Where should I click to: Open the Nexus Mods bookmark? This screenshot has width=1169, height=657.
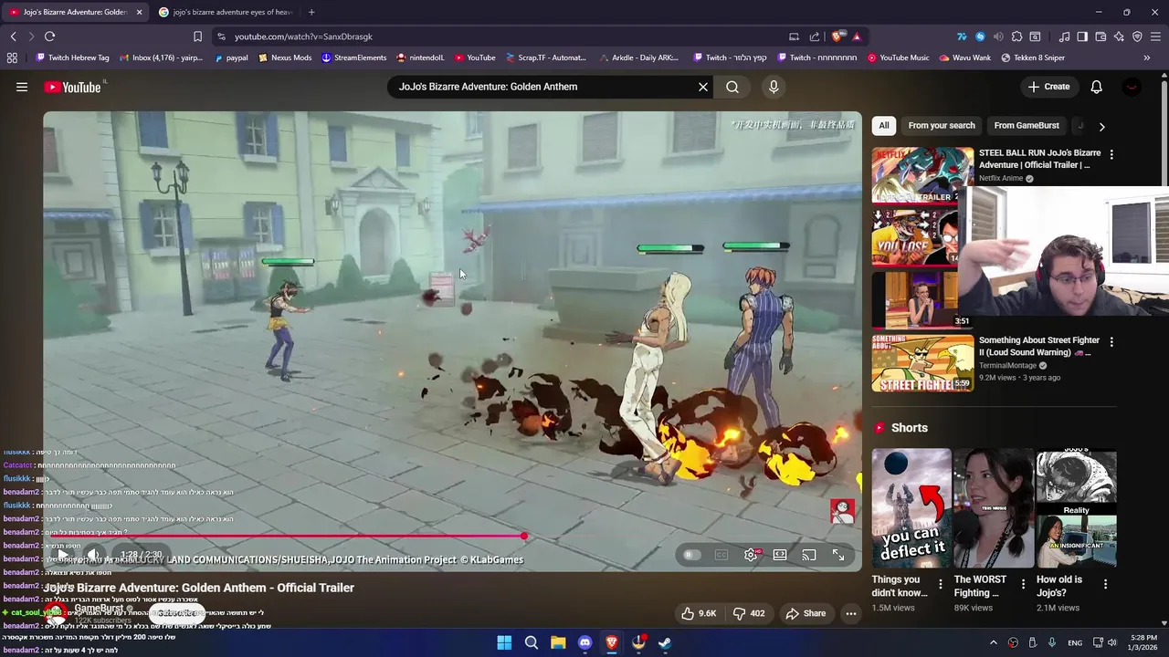coord(285,57)
